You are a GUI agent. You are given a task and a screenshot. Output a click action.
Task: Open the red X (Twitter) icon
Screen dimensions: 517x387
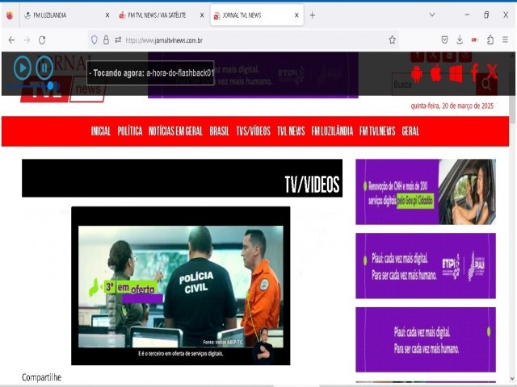pyautogui.click(x=492, y=72)
